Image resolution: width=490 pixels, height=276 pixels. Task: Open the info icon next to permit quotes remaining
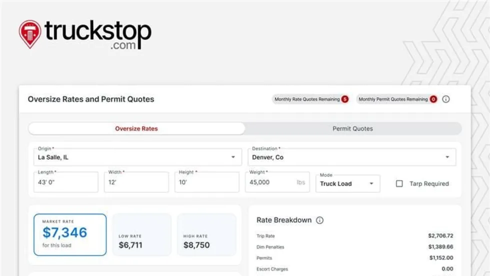[445, 99]
